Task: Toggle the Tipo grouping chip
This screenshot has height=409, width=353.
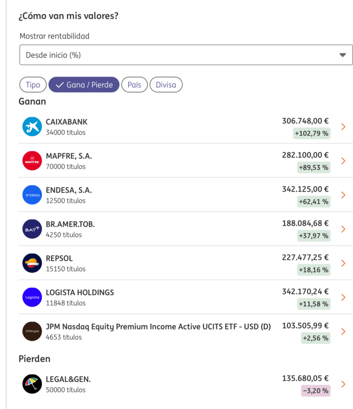Action: pyautogui.click(x=33, y=85)
